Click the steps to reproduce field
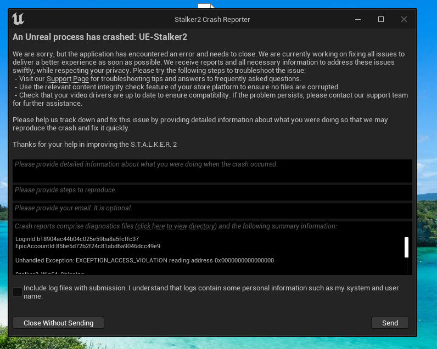 [x=212, y=193]
